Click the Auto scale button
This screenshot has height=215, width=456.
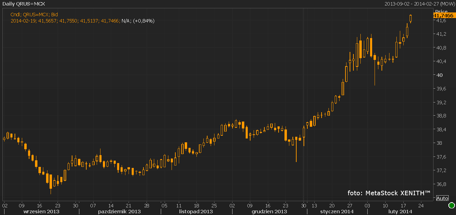coord(442,198)
